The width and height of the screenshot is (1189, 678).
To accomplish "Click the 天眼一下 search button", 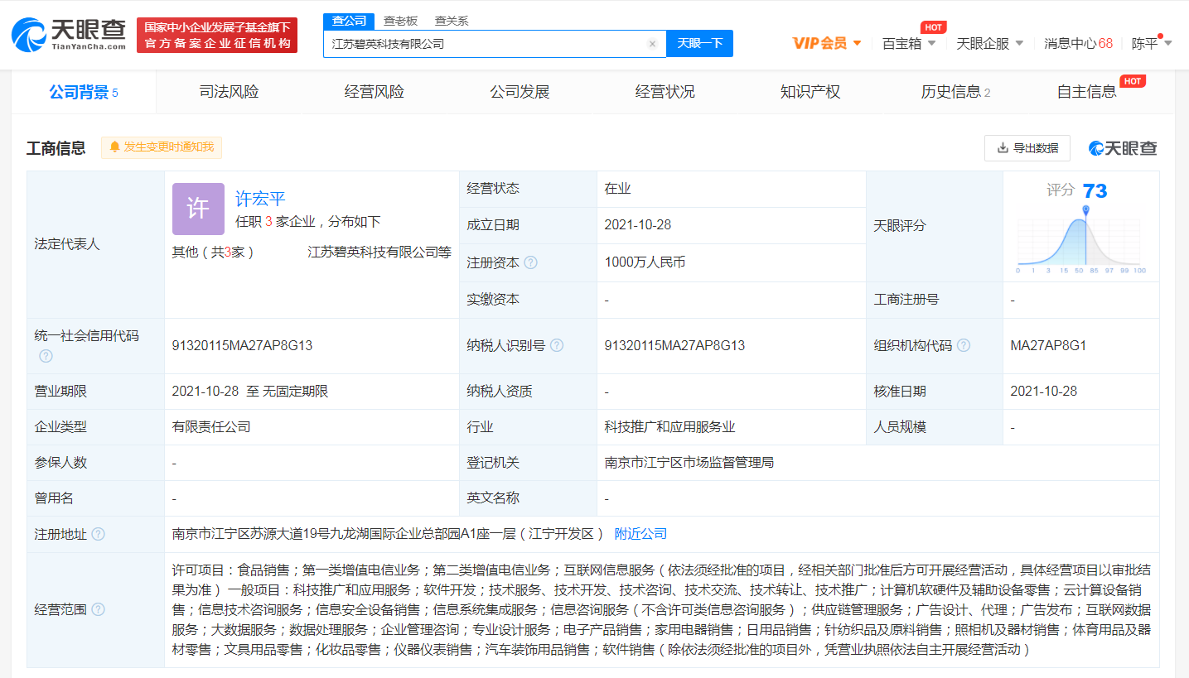I will (x=699, y=44).
